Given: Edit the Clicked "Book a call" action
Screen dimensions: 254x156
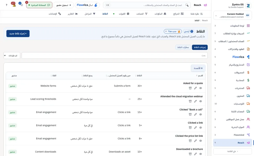Looking at the screenshot, I should coord(195,114).
